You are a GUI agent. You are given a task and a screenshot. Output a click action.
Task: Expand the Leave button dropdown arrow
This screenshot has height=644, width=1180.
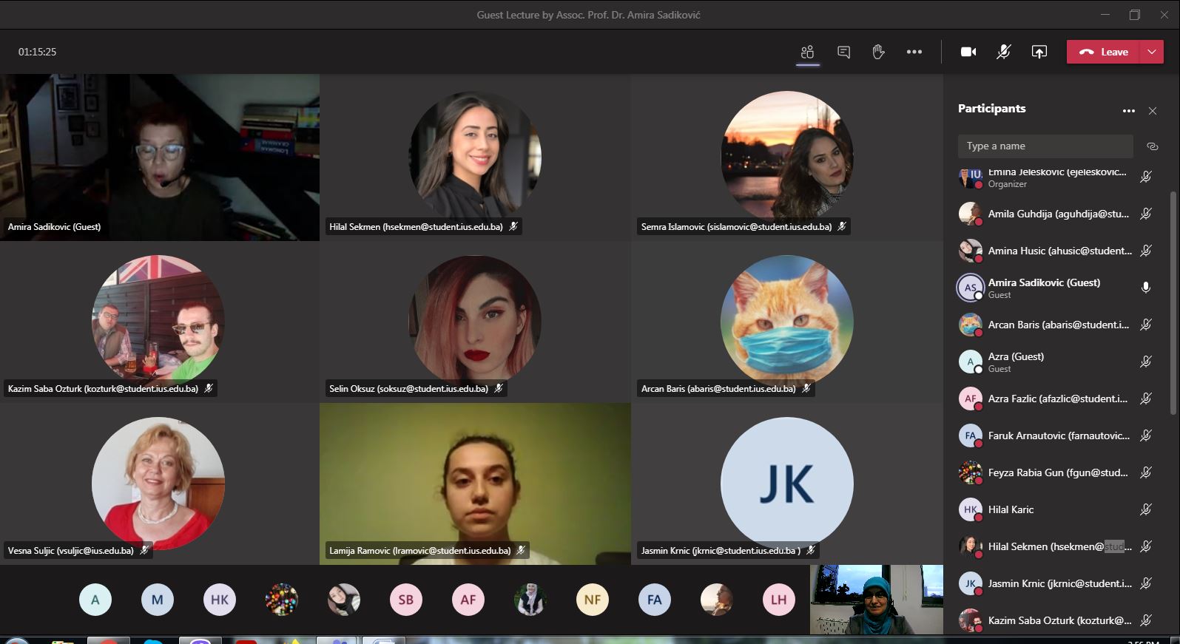[x=1151, y=52]
